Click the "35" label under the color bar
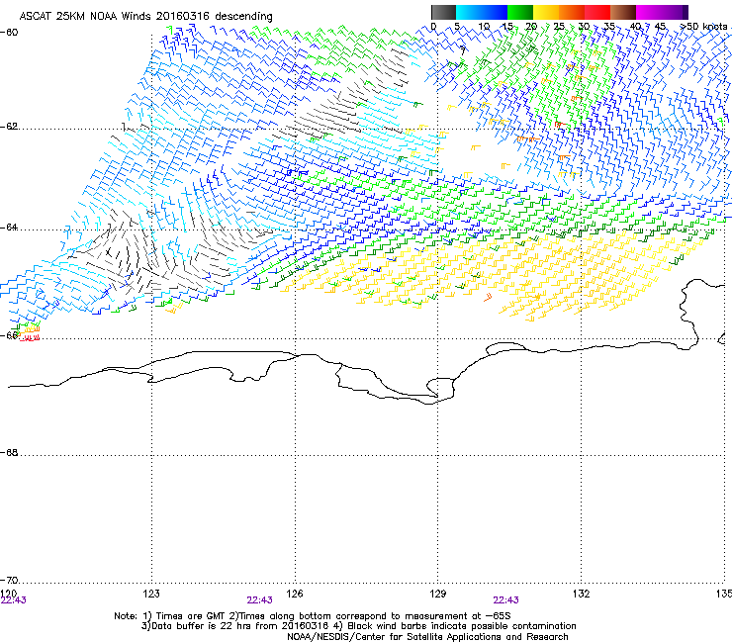 (x=609, y=27)
